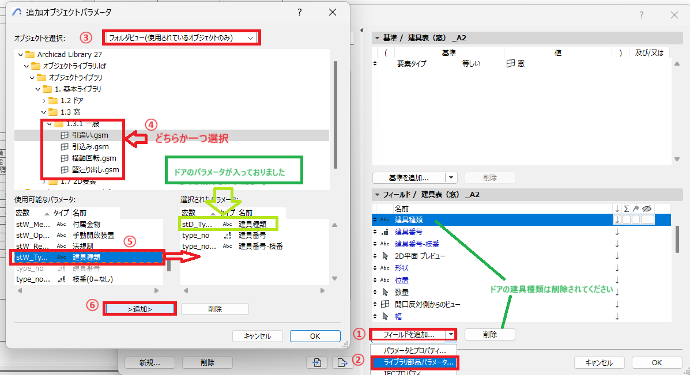Toggle sort order arrow on the 建具種類 row
Viewport: 690px width, 375px height.
pos(617,219)
